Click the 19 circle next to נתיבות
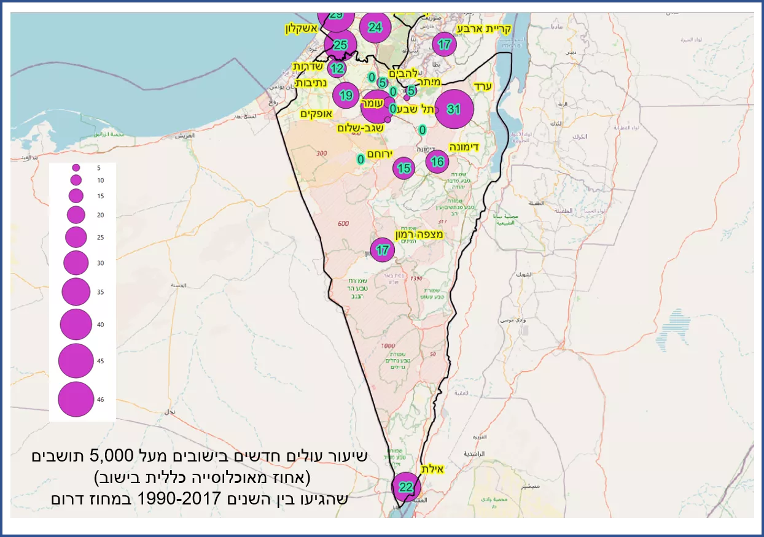Image resolution: width=764 pixels, height=537 pixels. tap(346, 95)
